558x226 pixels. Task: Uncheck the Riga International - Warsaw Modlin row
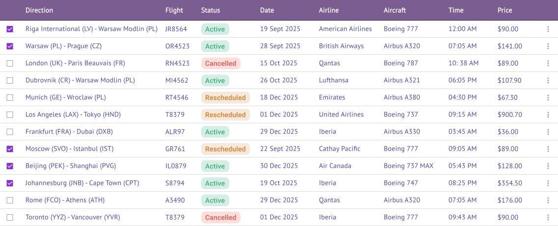pos(10,29)
